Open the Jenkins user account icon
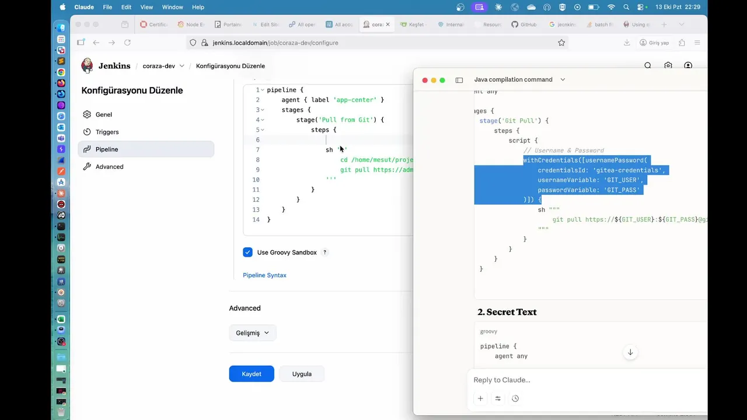 pyautogui.click(x=688, y=66)
